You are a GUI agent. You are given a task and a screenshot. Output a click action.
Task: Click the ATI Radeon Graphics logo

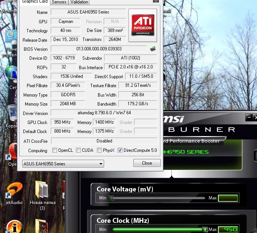coord(143,25)
